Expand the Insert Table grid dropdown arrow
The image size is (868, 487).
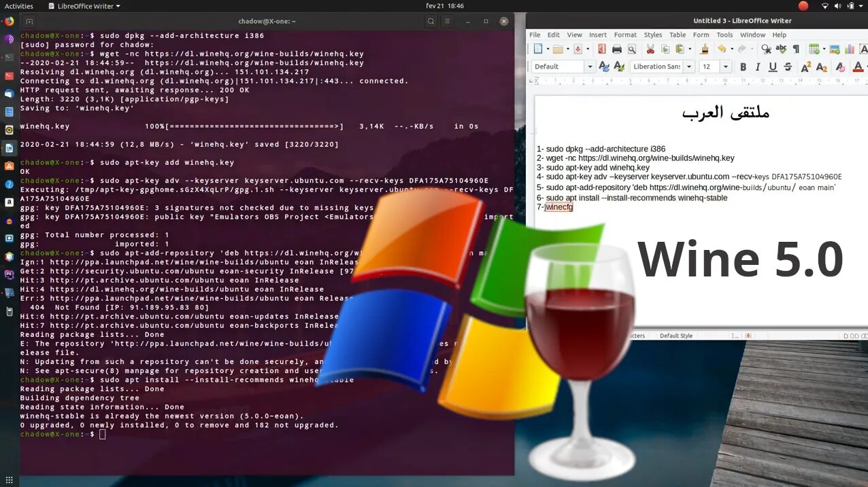coord(824,49)
